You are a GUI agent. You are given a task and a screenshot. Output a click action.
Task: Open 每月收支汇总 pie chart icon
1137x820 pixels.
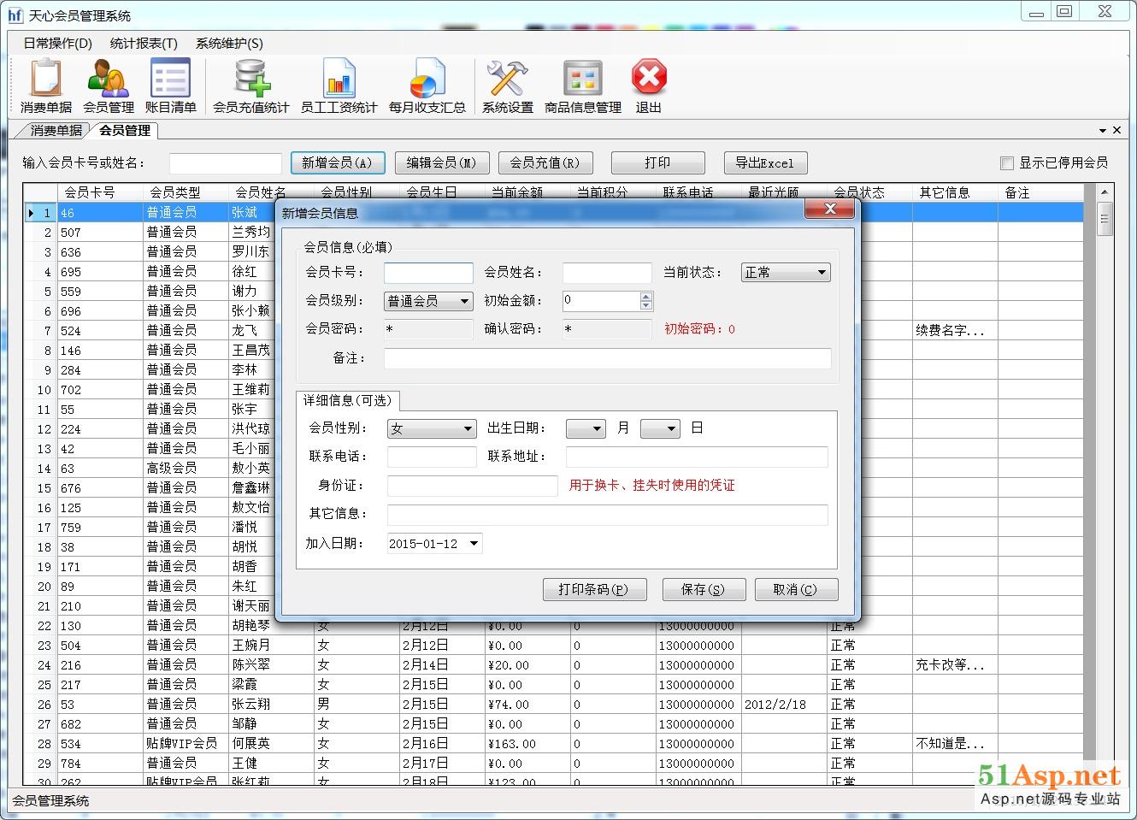point(427,79)
